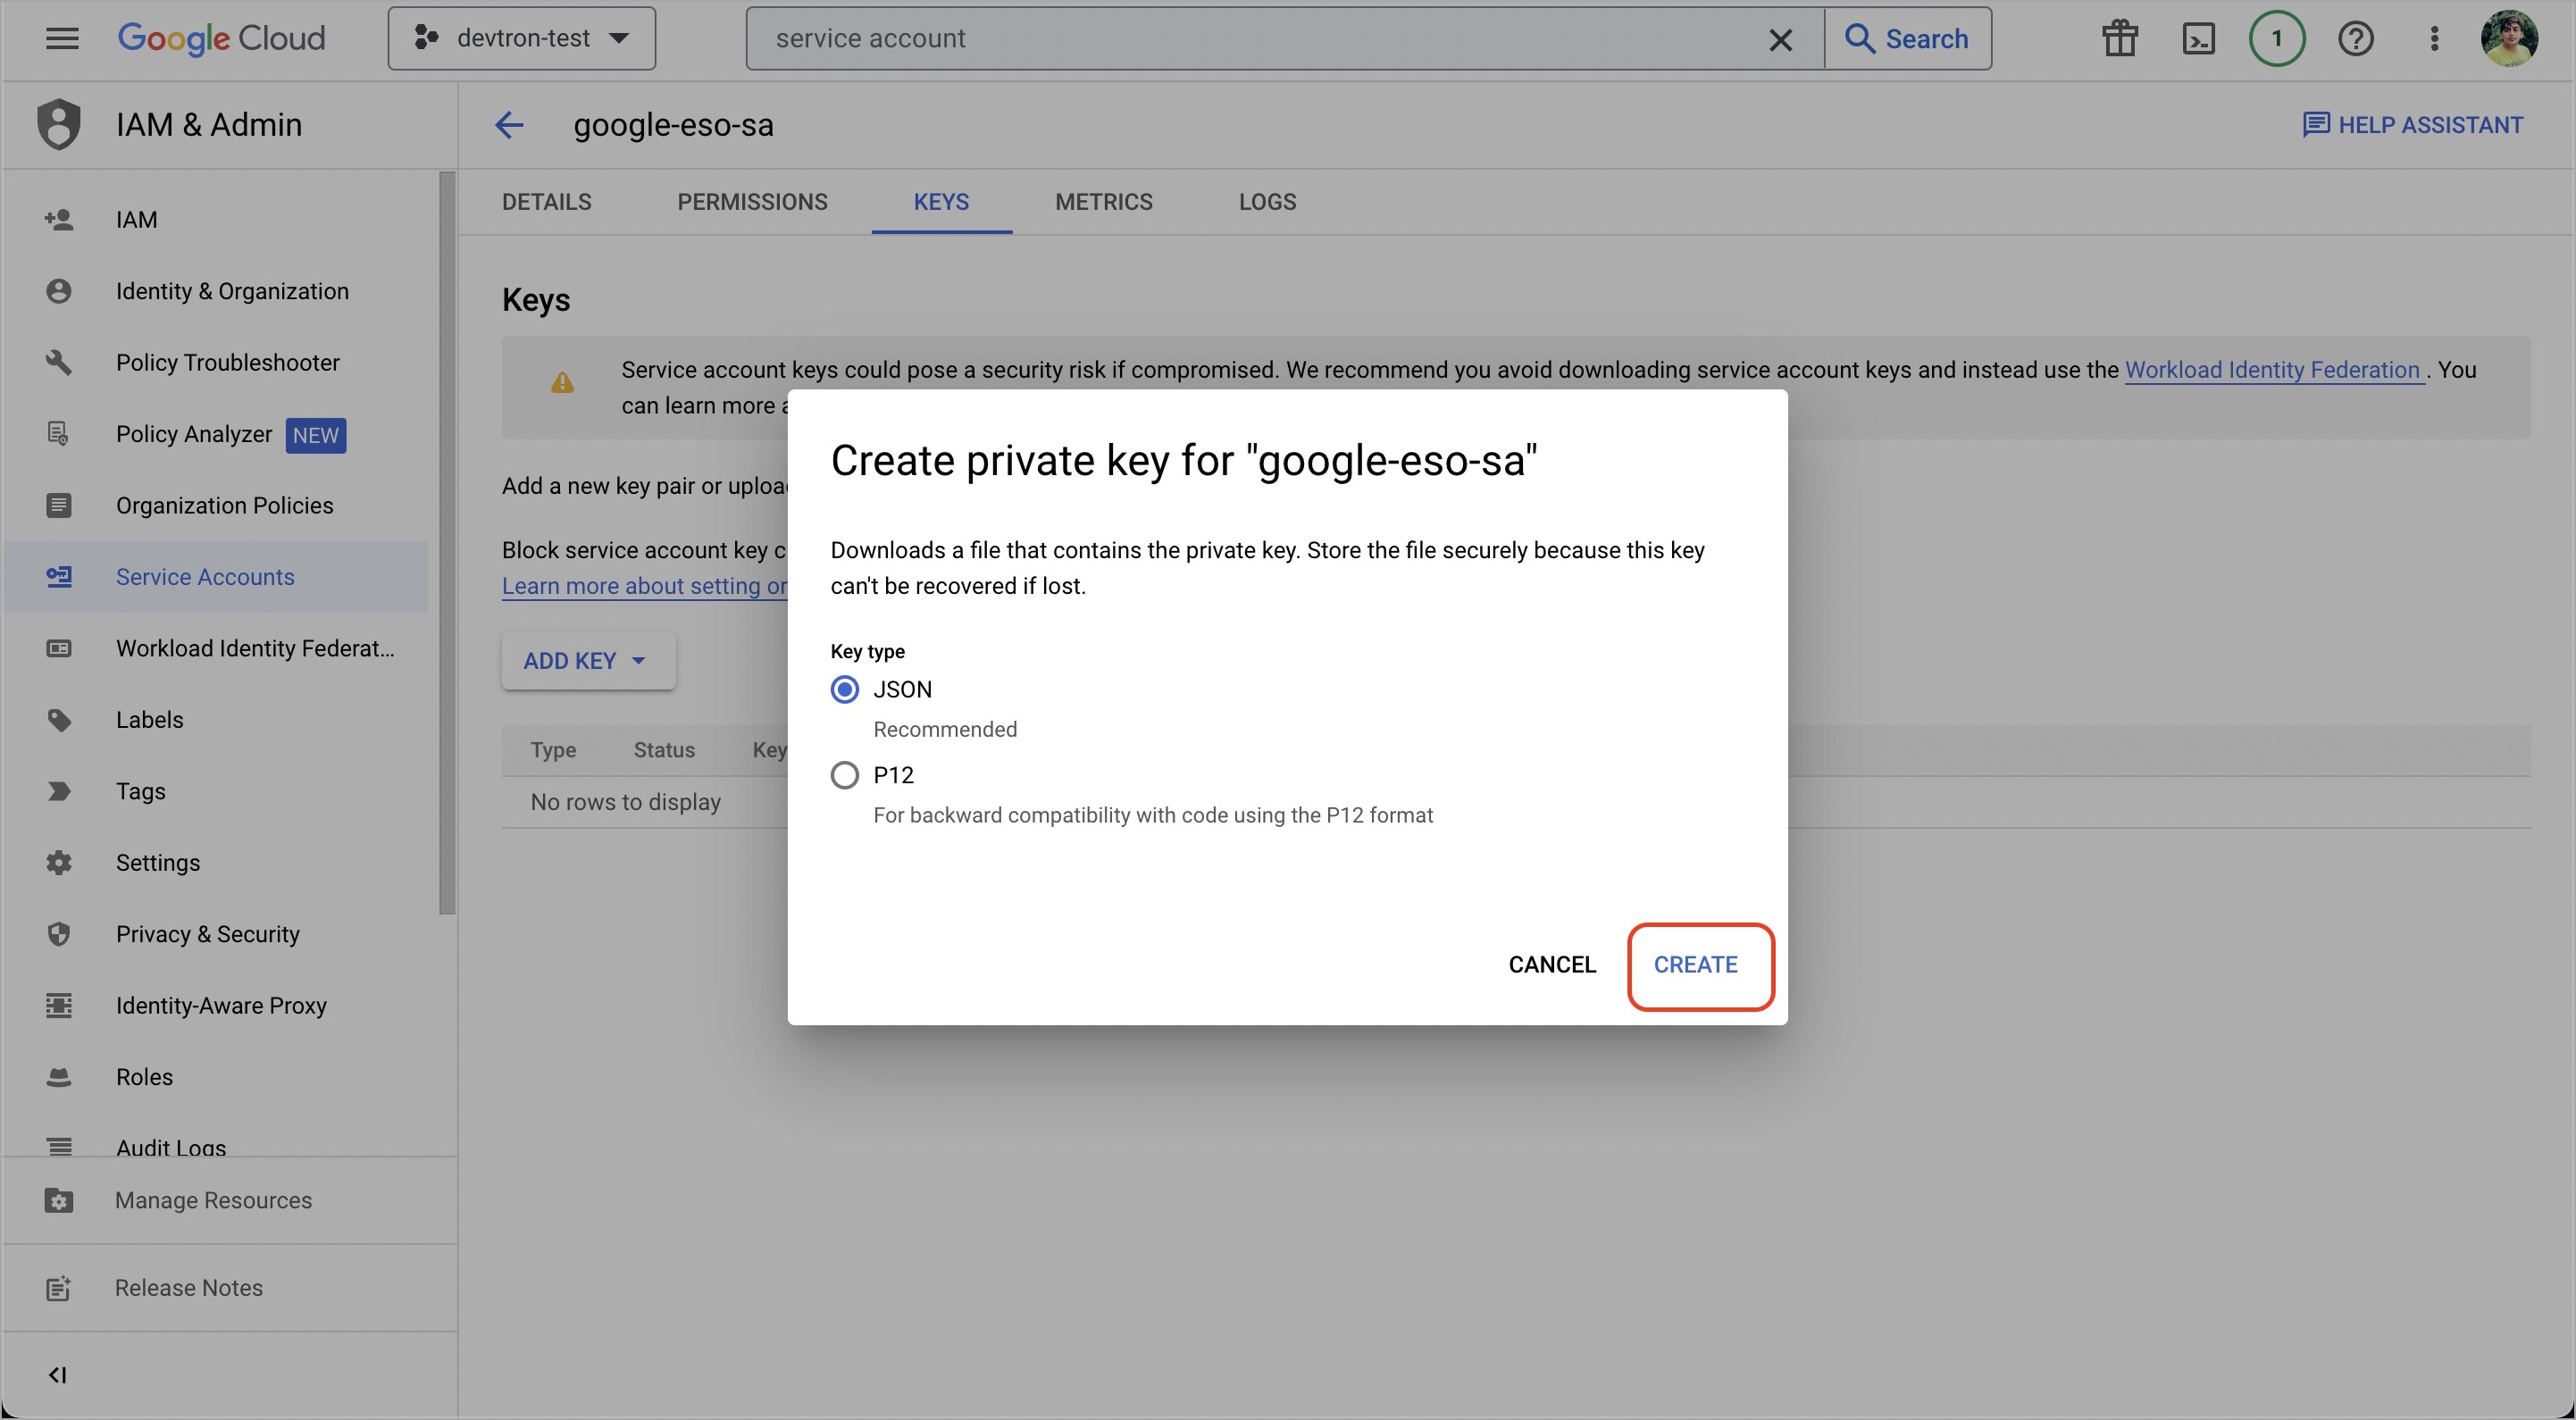Image resolution: width=2576 pixels, height=1420 pixels.
Task: Open the devtron-test project picker
Action: [522, 39]
